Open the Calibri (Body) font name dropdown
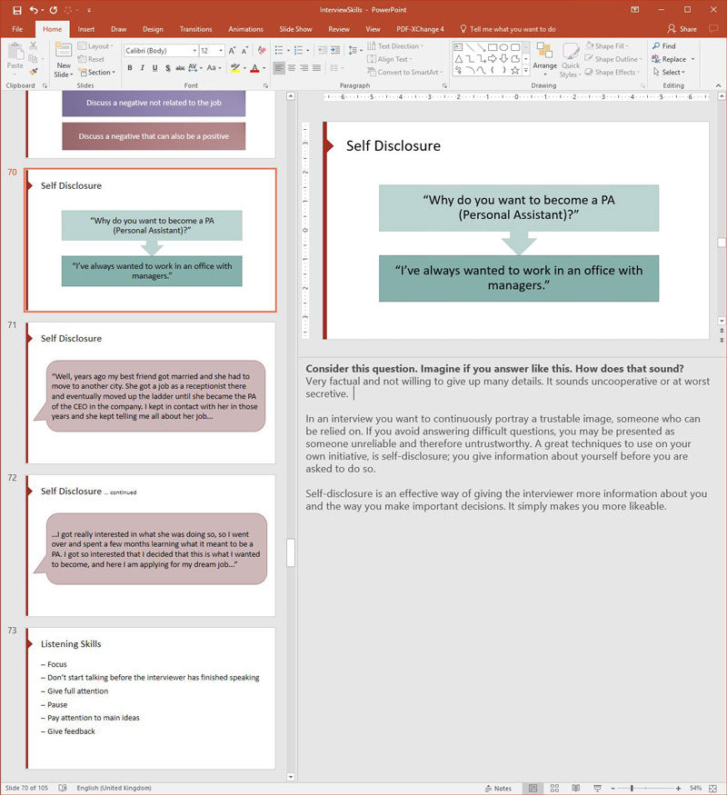Viewport: 727px width, 795px height. pyautogui.click(x=194, y=51)
